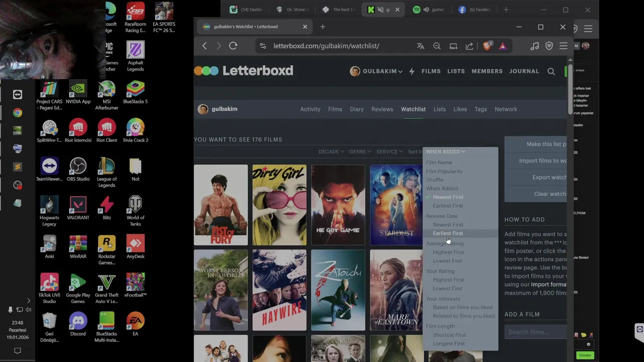644x362 pixels.
Task: Sort by Film Popularity
Action: (x=444, y=171)
